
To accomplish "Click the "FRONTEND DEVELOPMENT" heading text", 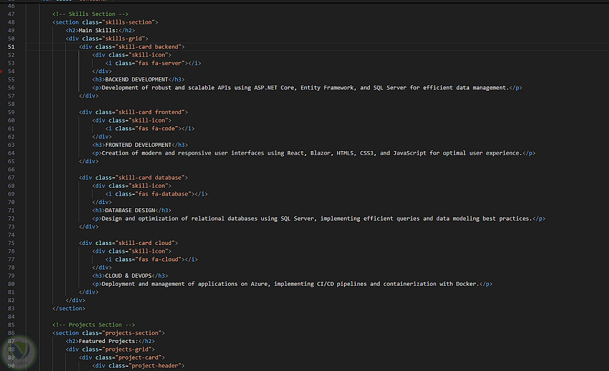I will 138,145.
